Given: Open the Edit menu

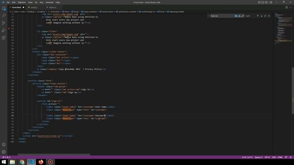Looking at the screenshot, I should (x=14, y=2).
